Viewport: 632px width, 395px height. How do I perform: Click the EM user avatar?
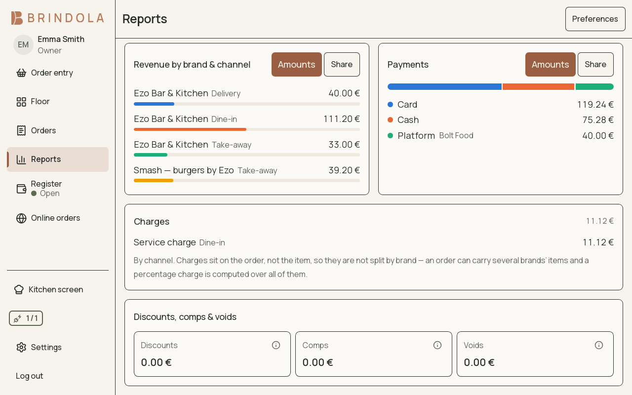pos(23,44)
